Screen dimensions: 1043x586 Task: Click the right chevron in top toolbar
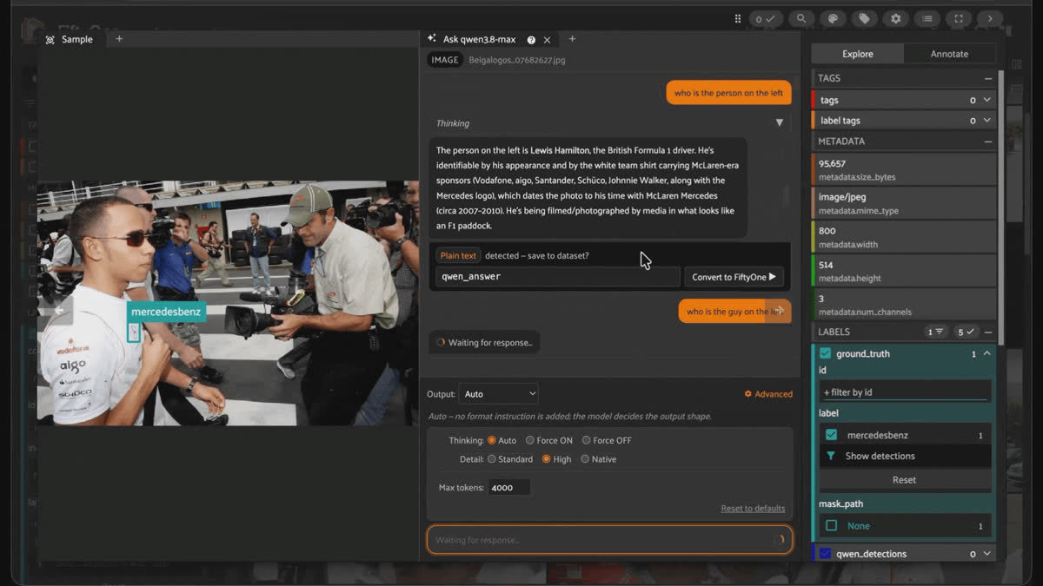(990, 18)
